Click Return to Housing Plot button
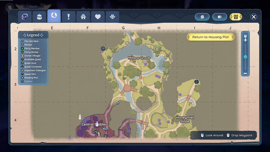 coord(210,37)
